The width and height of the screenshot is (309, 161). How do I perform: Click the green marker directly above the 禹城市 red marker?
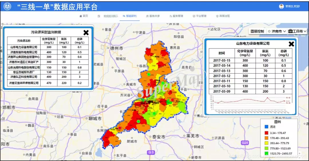[x=149, y=74]
